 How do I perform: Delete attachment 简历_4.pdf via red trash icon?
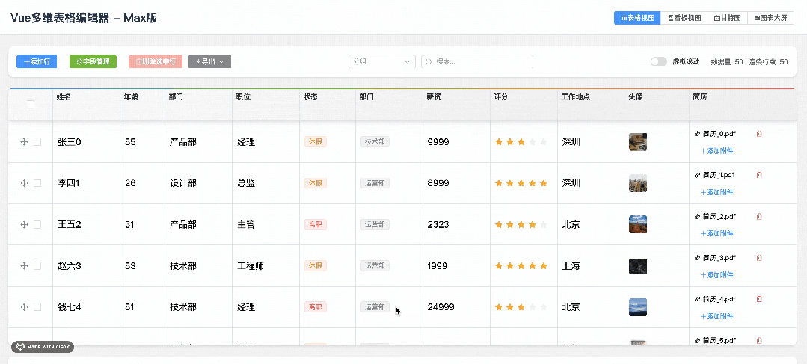(x=759, y=299)
